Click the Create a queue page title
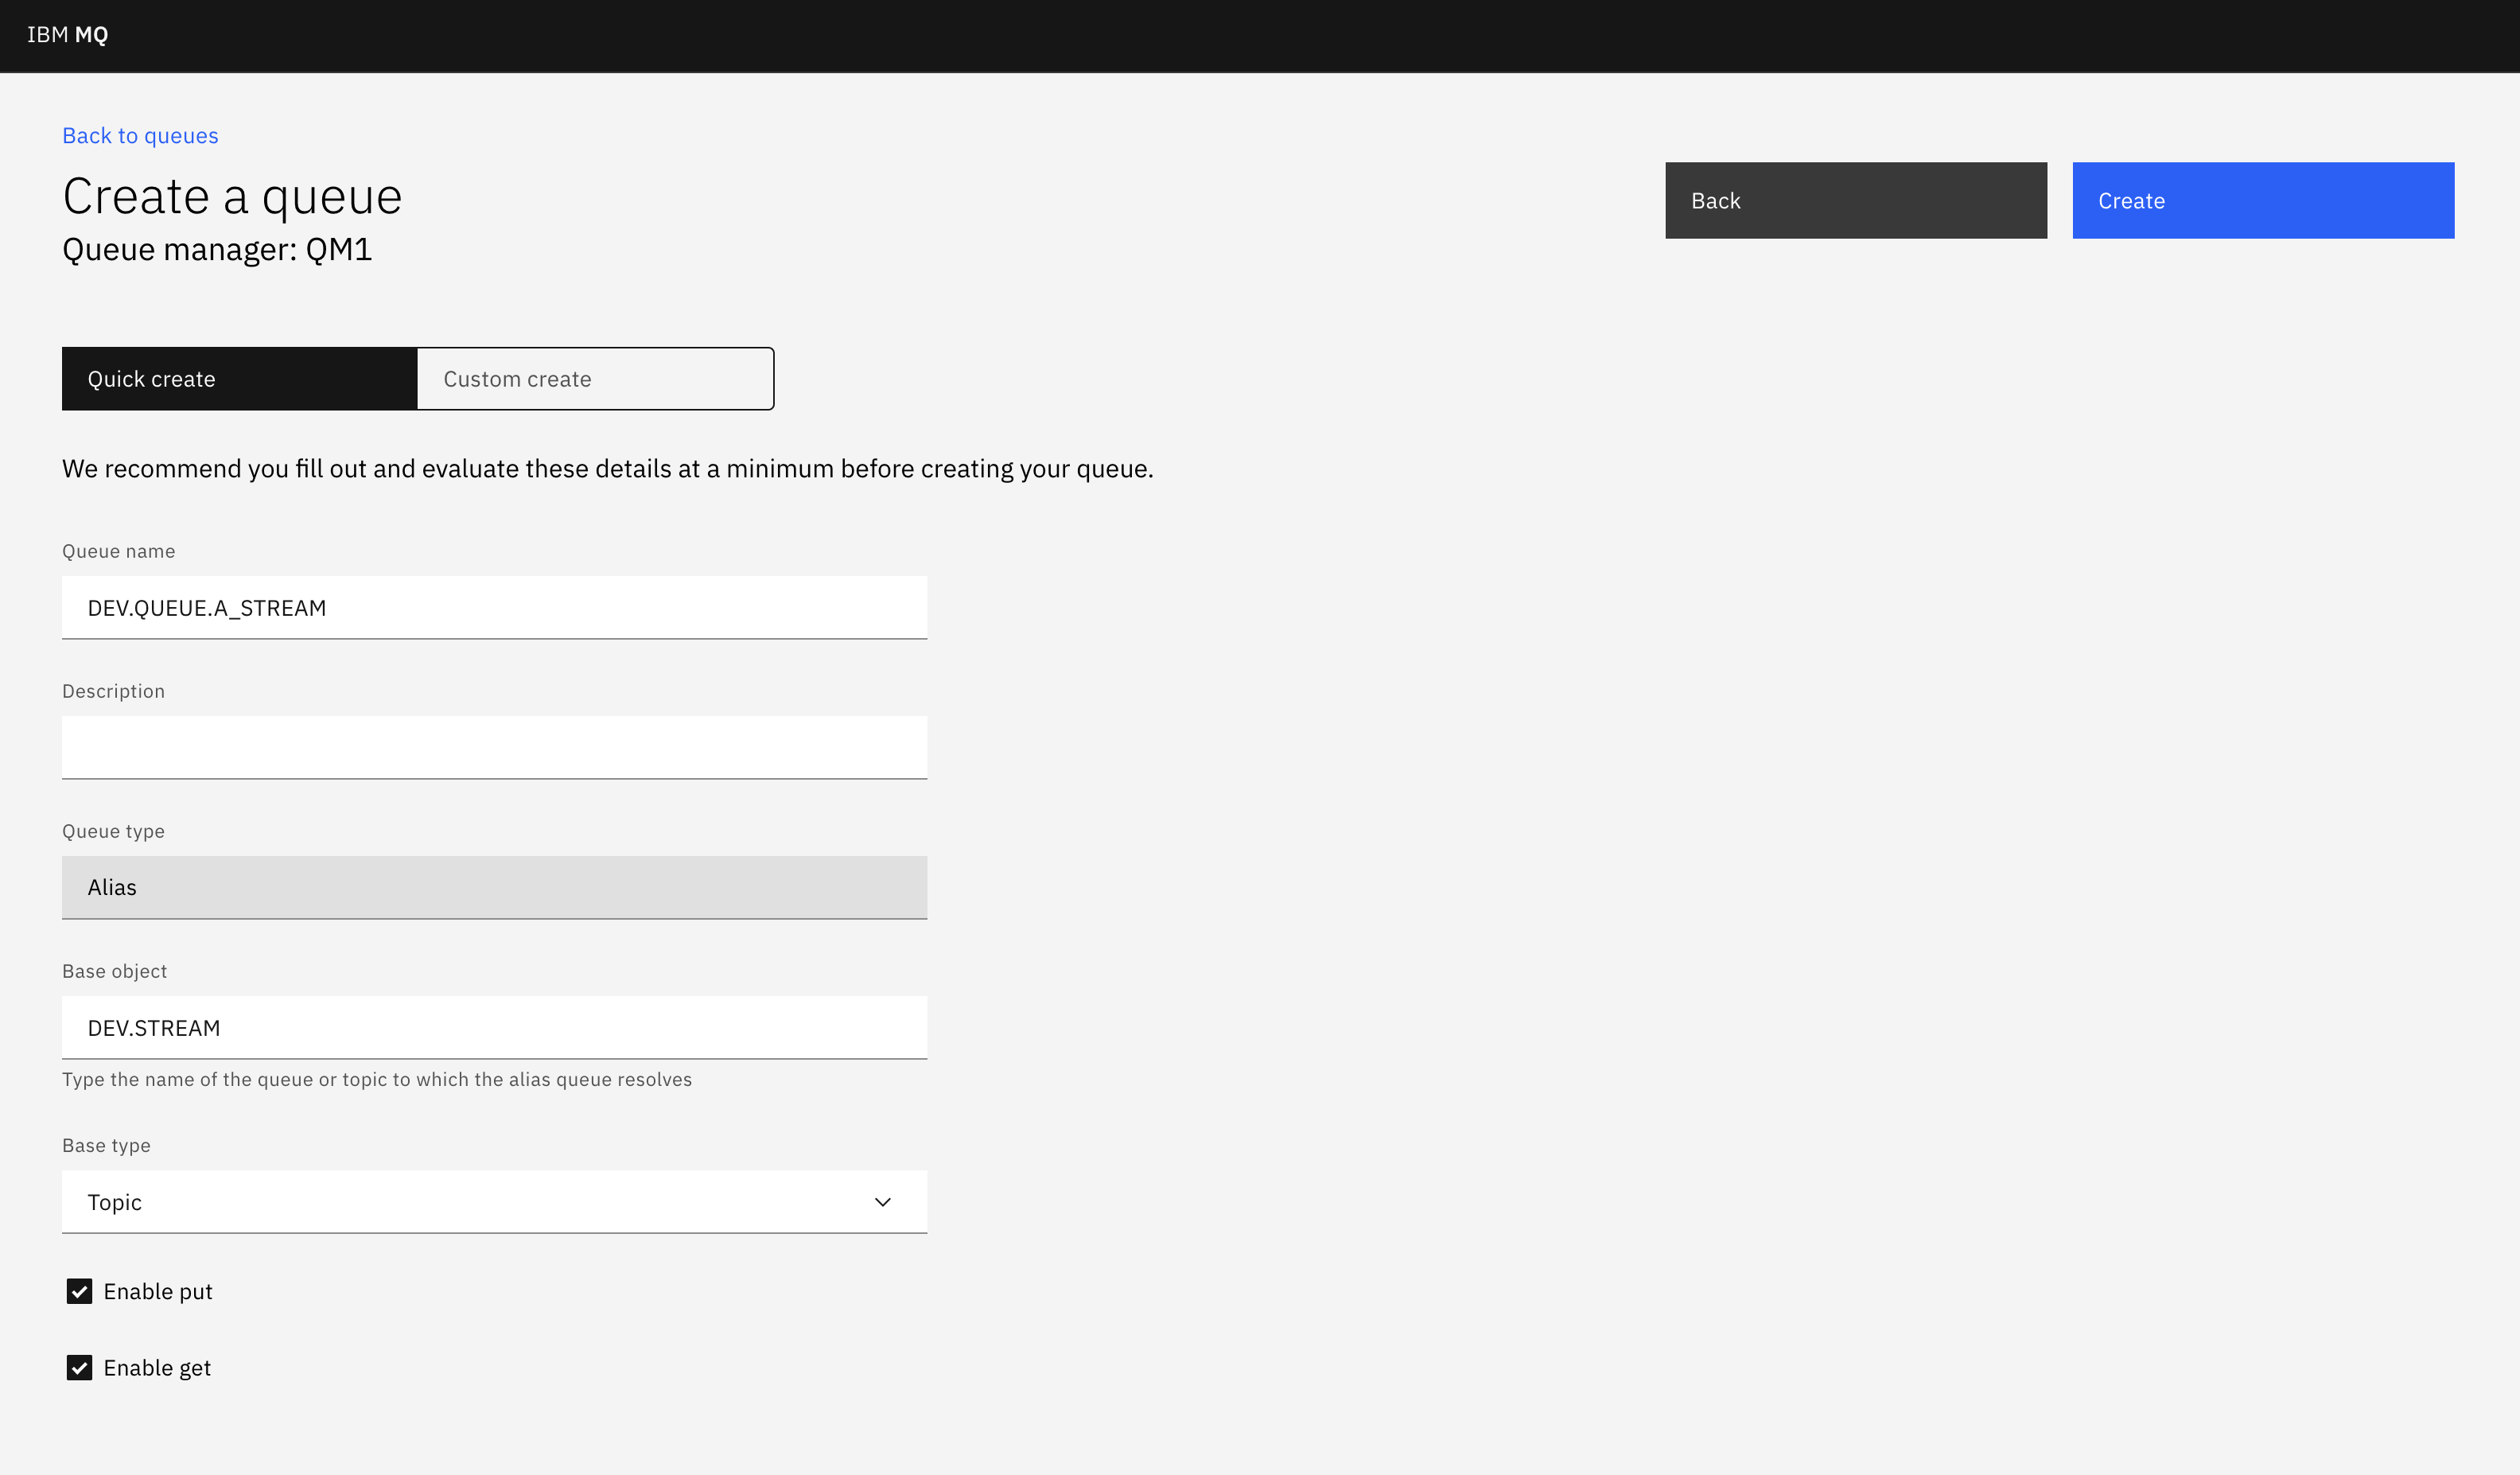2520x1475 pixels. click(x=232, y=196)
